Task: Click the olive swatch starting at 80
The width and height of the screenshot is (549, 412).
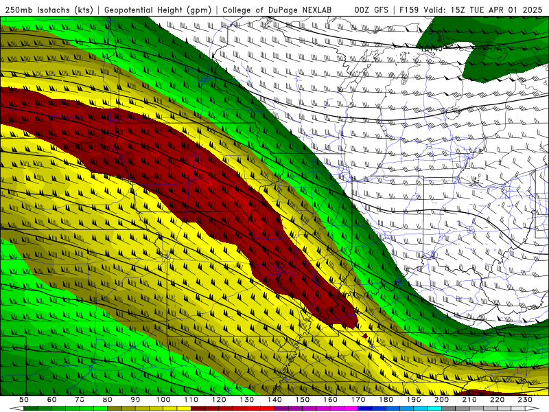Action: point(115,409)
